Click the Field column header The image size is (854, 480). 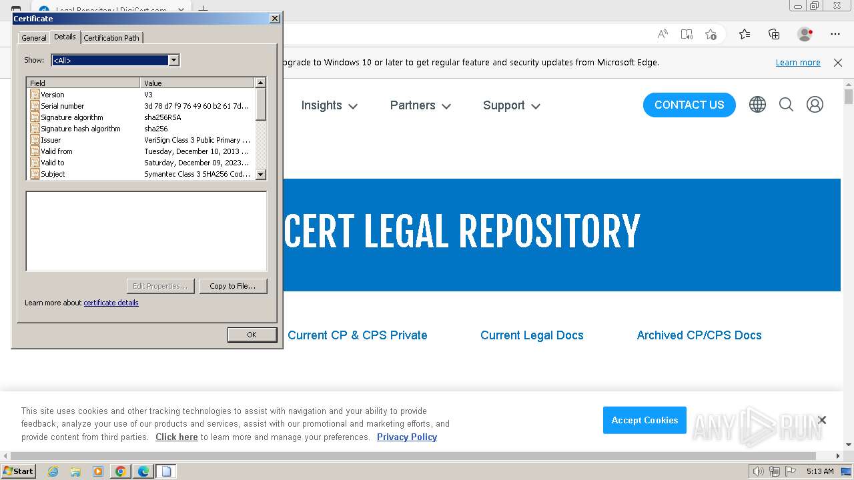(x=83, y=83)
